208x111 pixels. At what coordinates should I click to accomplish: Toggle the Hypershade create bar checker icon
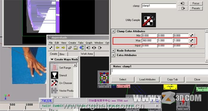[x=51, y=48]
